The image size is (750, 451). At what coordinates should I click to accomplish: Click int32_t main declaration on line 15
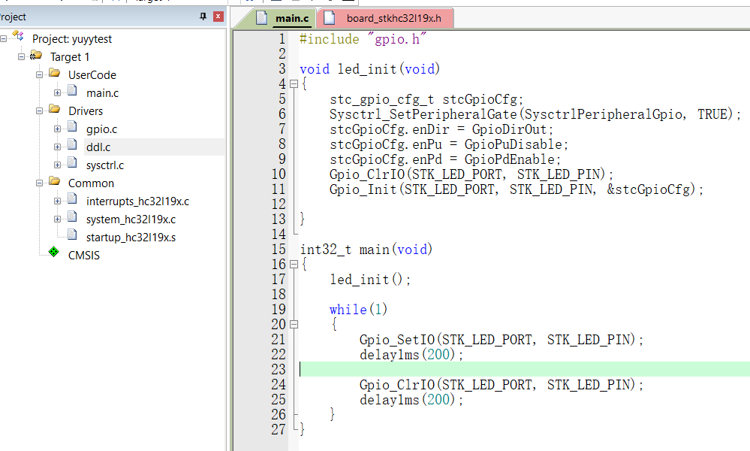pos(366,250)
